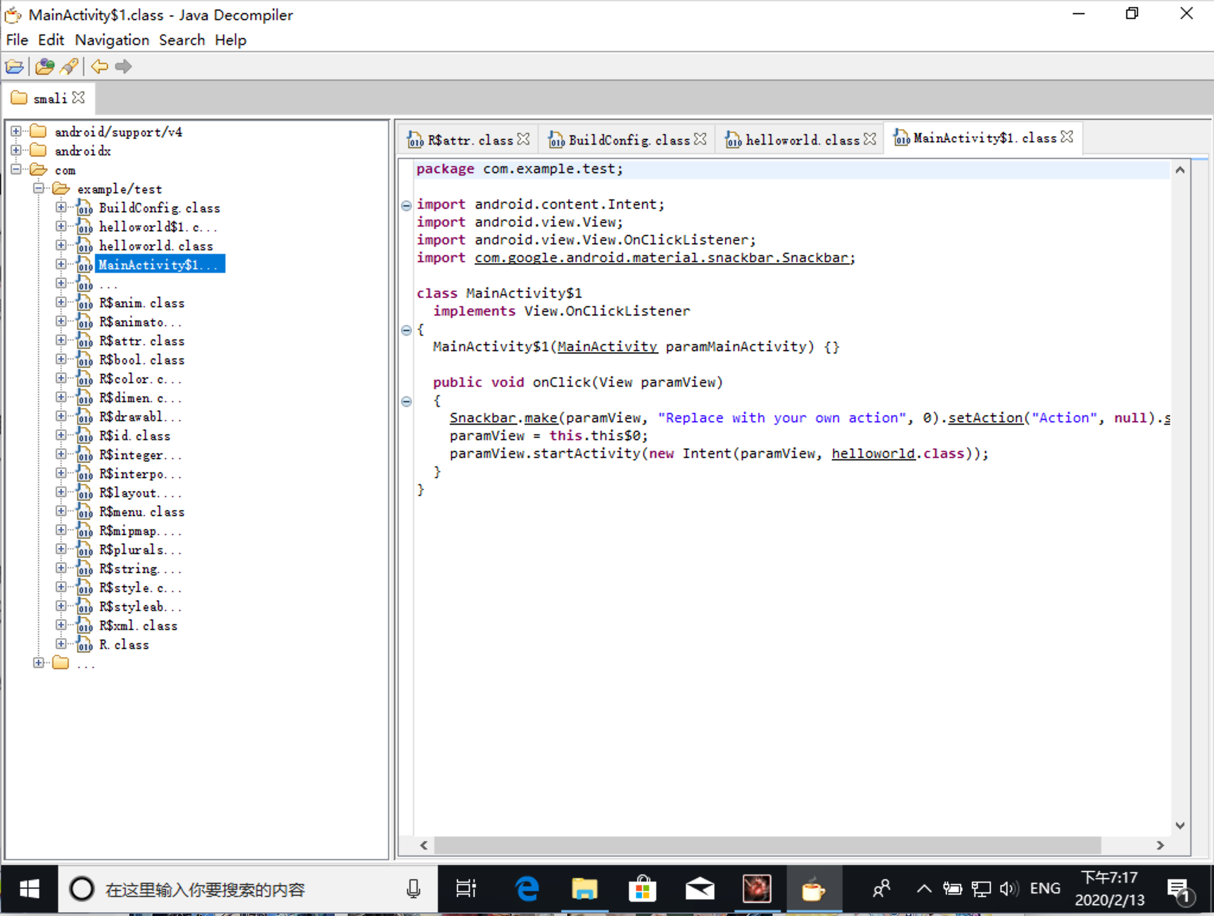
Task: Click the Forward navigation arrow icon
Action: [x=123, y=66]
